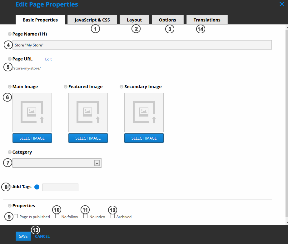Click the help icon beside Secondary Image
Screen dimensions: 288x244
[122, 87]
